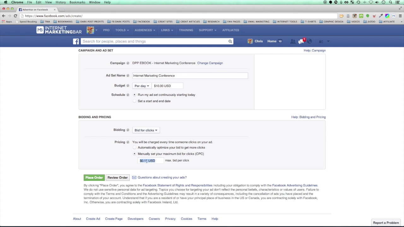Open Facebook account settings dropdown arrow

328,41
